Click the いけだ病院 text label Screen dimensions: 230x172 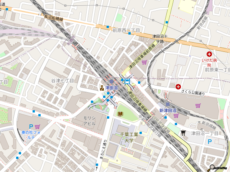click(x=210, y=63)
